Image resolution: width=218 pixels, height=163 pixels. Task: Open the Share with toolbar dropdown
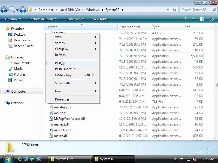coord(75,19)
